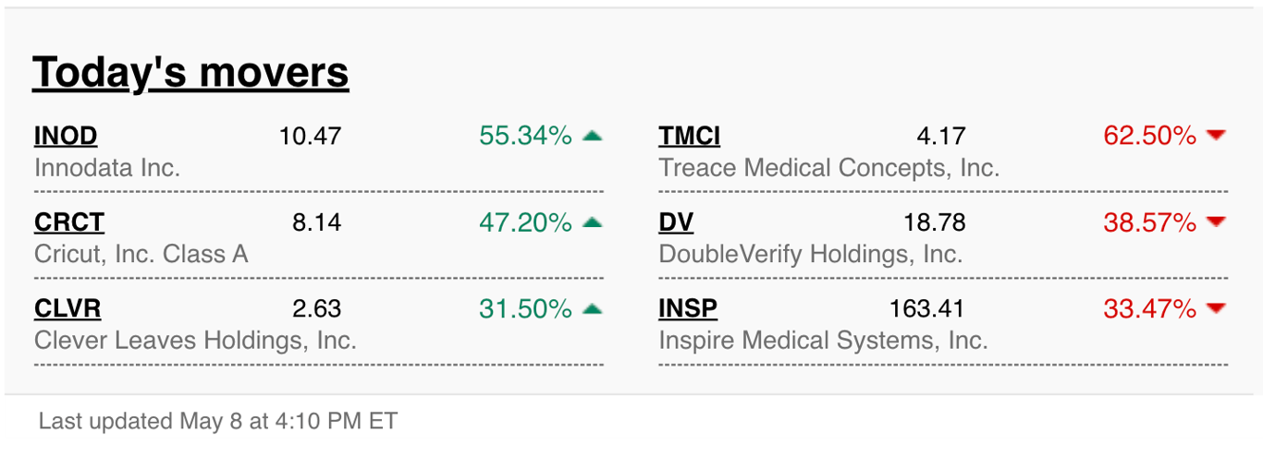Select Treace Medical Concepts, Inc. name
The image size is (1263, 456).
(x=829, y=168)
